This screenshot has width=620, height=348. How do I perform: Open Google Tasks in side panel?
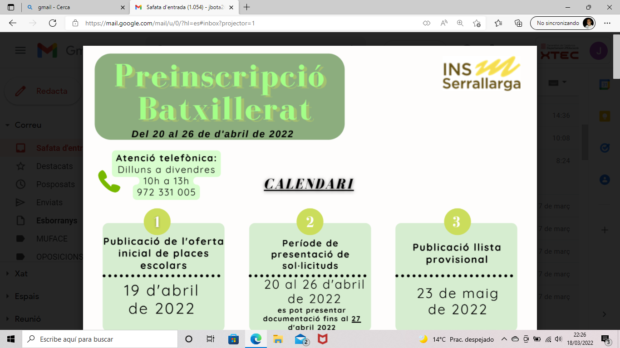[x=605, y=148]
